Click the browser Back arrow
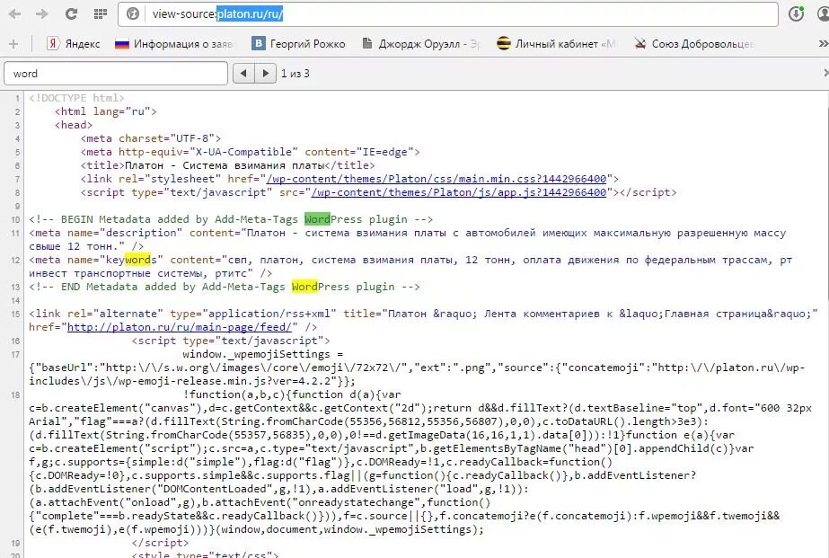 point(14,13)
